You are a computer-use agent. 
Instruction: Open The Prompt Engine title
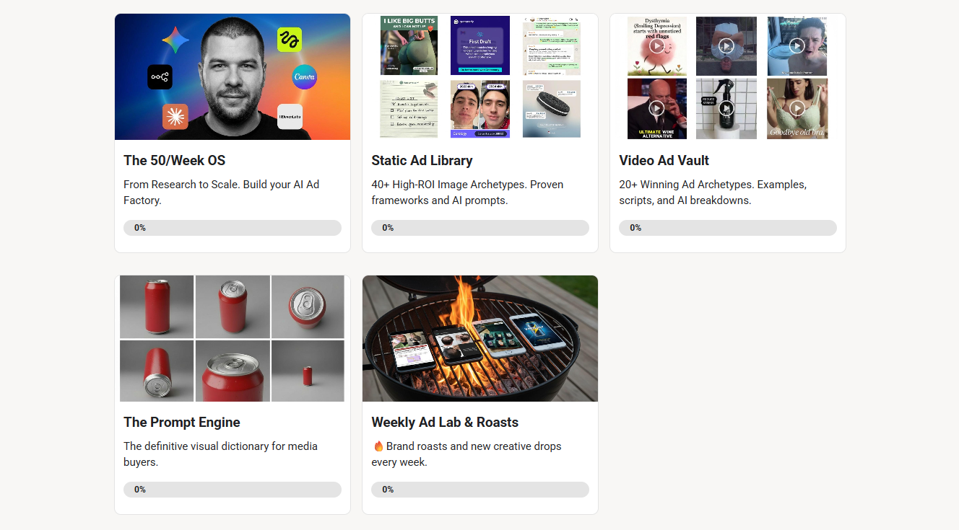tap(182, 422)
